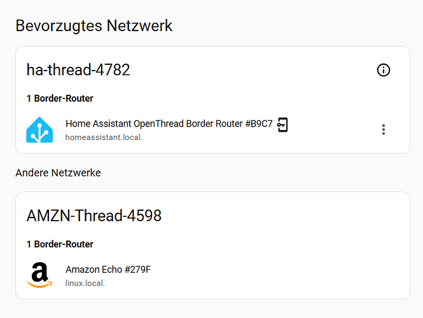Click blank area right of AMZN-Thread-4598 title

(x=286, y=216)
